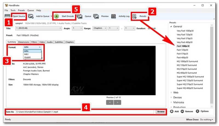Viewport: 219px width, 126px height.
Task: Show the next preview frame
Action: click(117, 102)
